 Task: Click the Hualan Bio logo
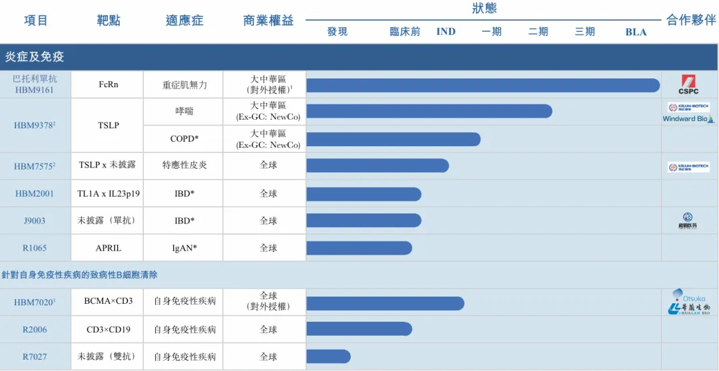click(x=688, y=309)
